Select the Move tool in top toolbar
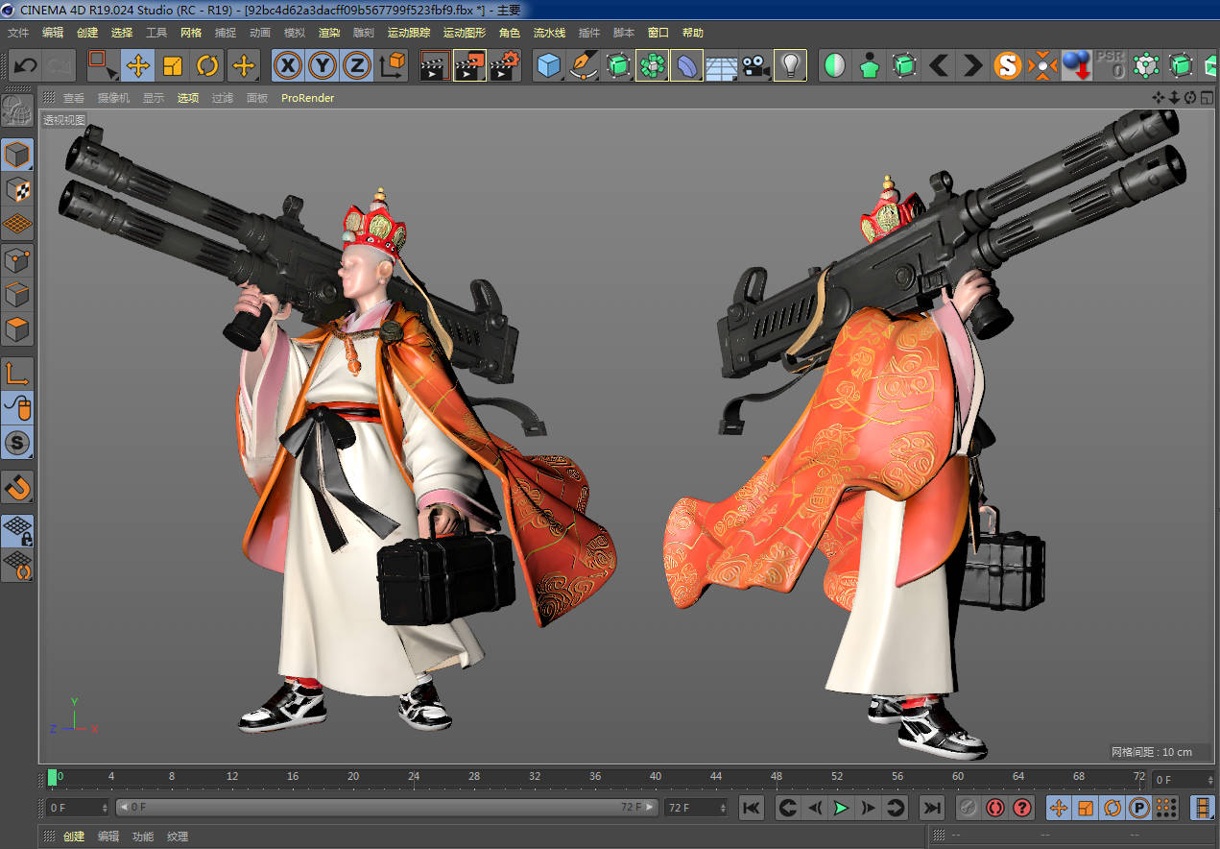The image size is (1220, 849). tap(138, 66)
